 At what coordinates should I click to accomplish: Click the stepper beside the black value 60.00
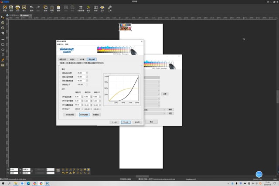point(87,77)
